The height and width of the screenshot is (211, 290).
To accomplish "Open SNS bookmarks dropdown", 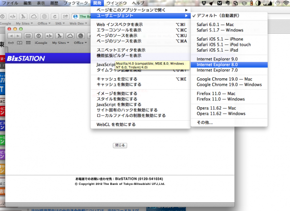I will click(60, 24).
